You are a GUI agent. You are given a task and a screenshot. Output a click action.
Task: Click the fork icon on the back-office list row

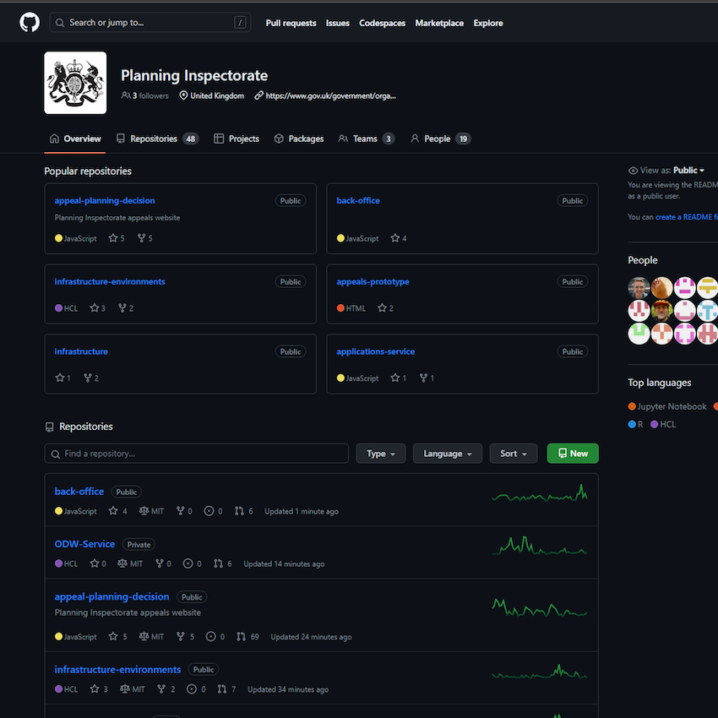tap(181, 510)
